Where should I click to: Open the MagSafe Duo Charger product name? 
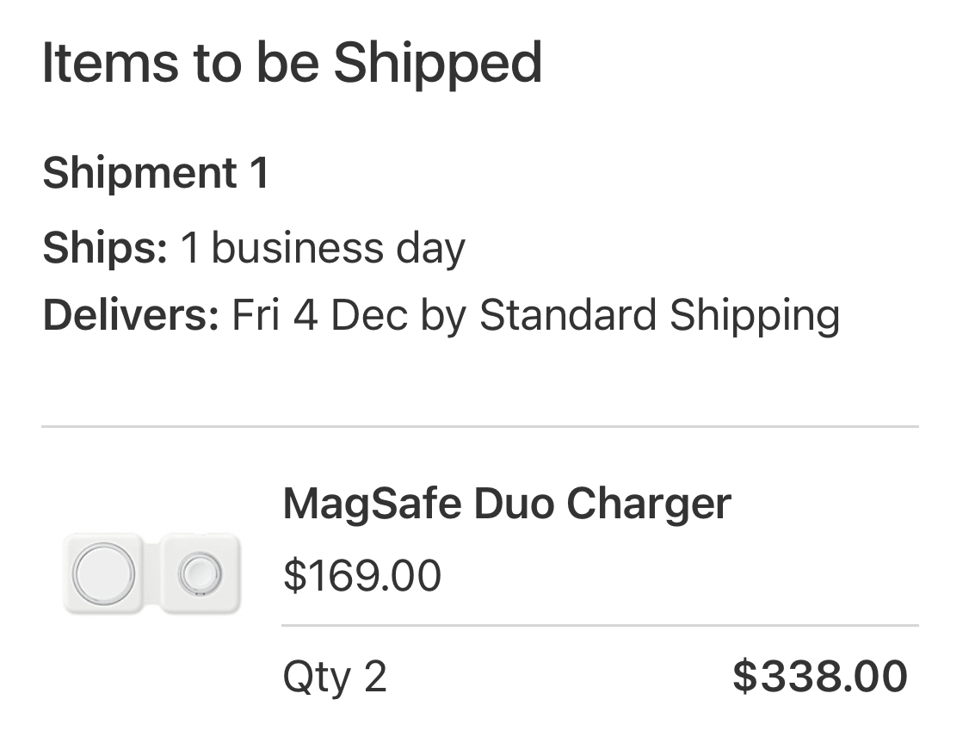coord(506,504)
